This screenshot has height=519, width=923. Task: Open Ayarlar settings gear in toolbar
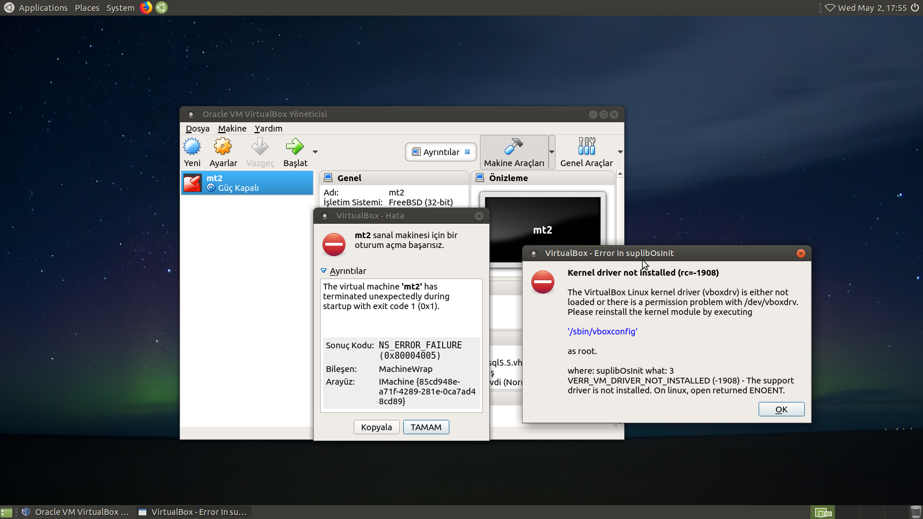click(x=223, y=146)
